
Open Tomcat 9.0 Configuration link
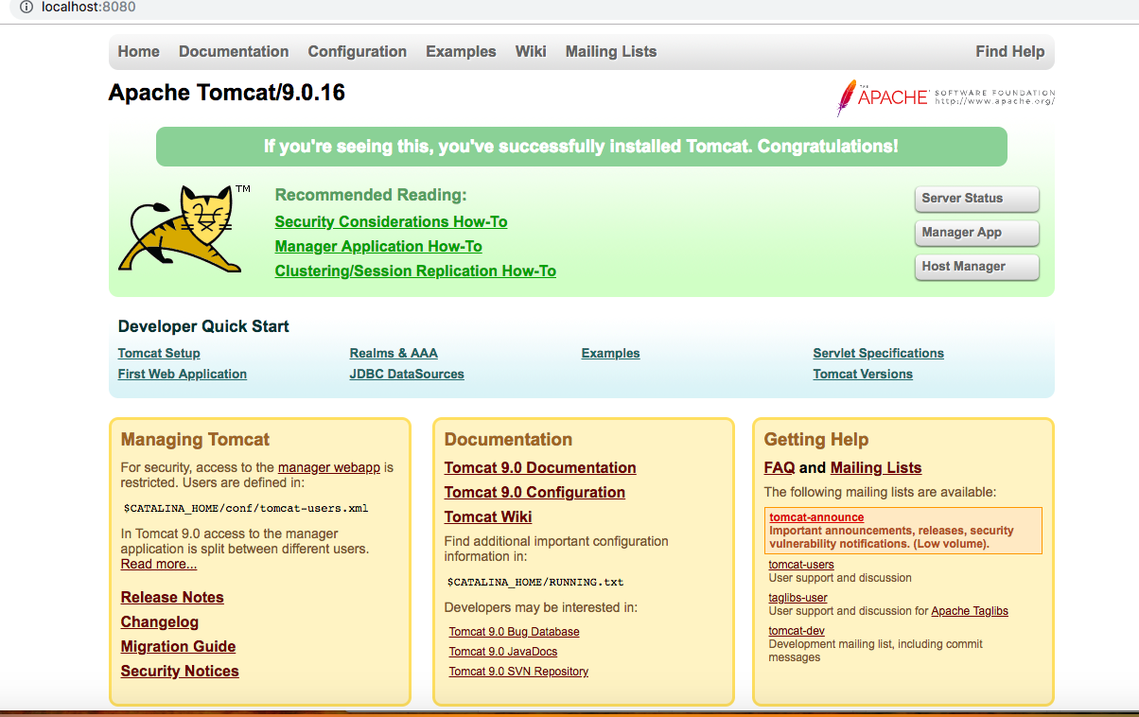534,493
